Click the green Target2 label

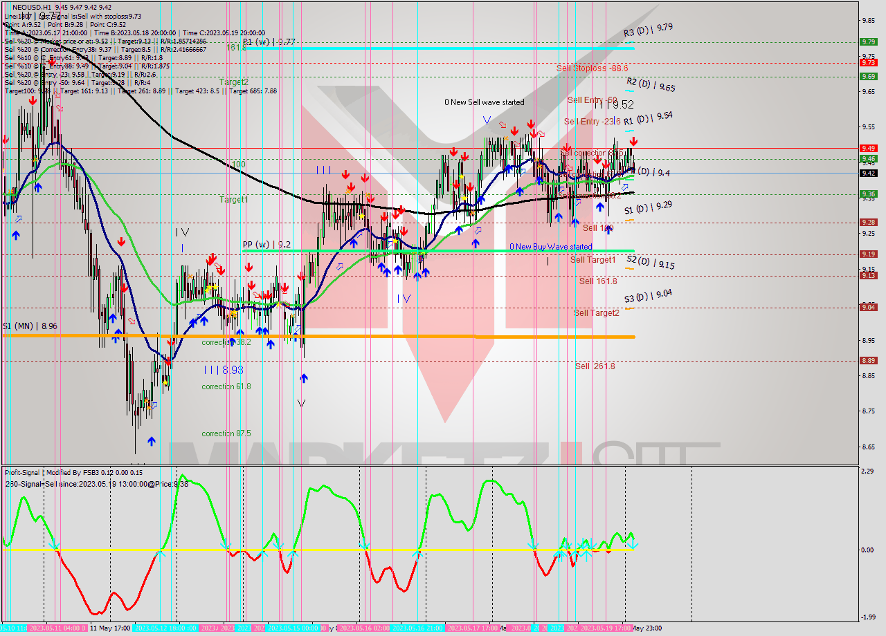[x=234, y=82]
